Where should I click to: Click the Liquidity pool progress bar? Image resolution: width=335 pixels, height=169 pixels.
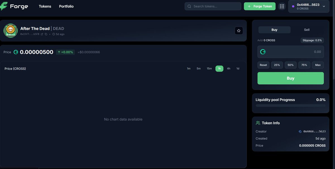click(x=291, y=106)
